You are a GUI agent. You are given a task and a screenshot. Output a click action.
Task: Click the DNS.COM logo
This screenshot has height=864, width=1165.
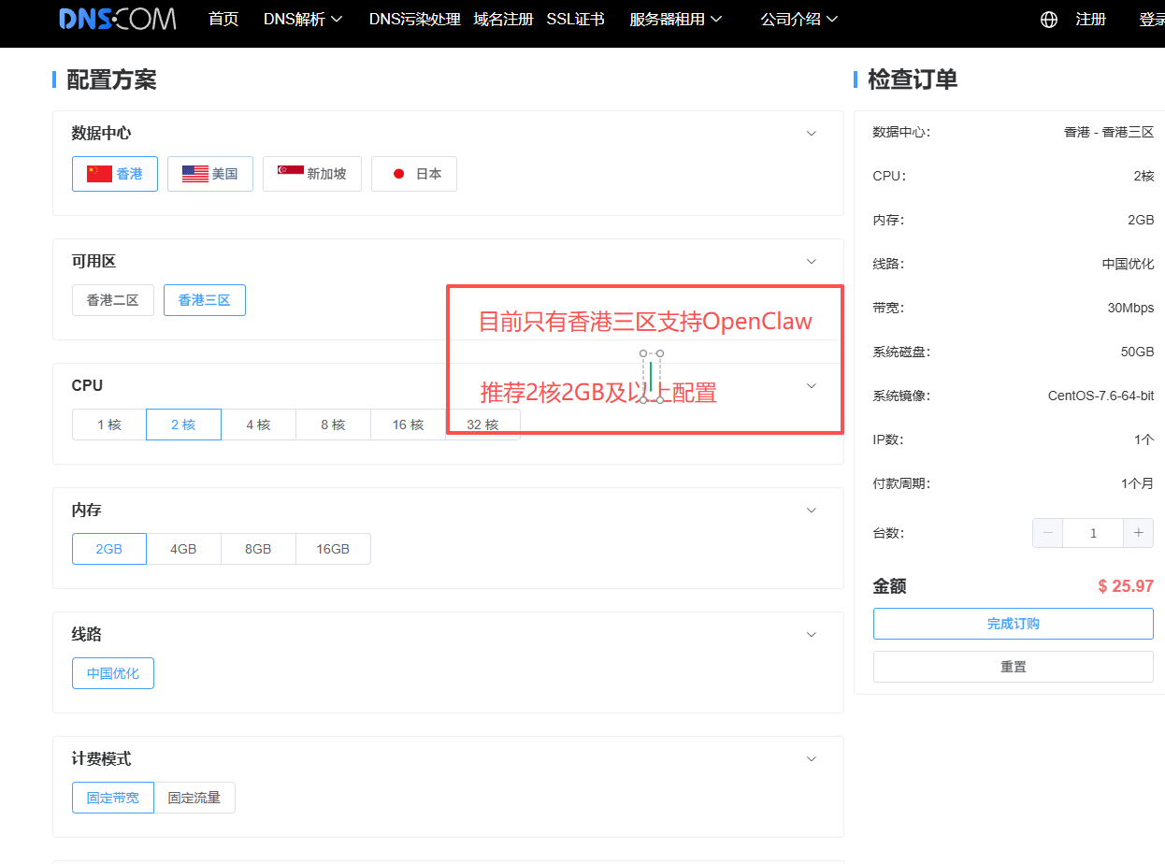117,19
